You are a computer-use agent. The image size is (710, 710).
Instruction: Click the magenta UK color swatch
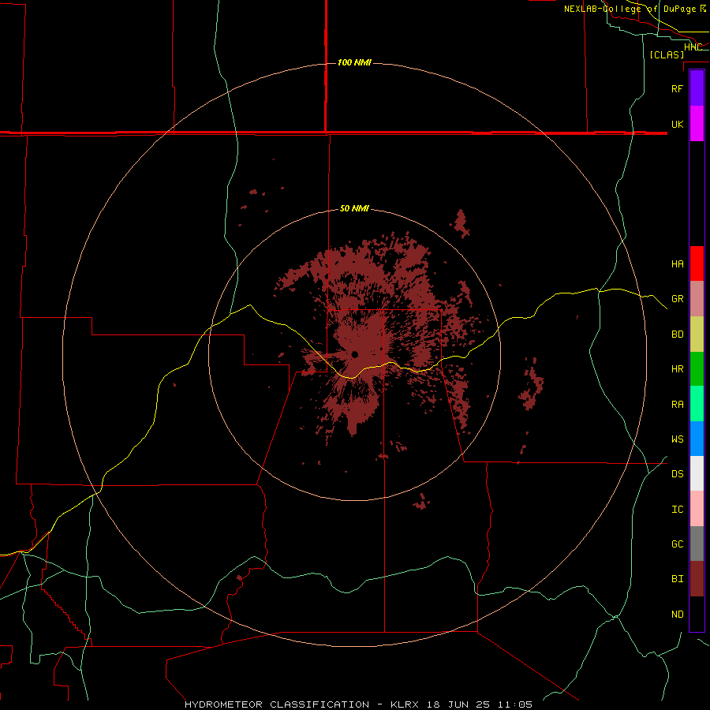coord(697,124)
